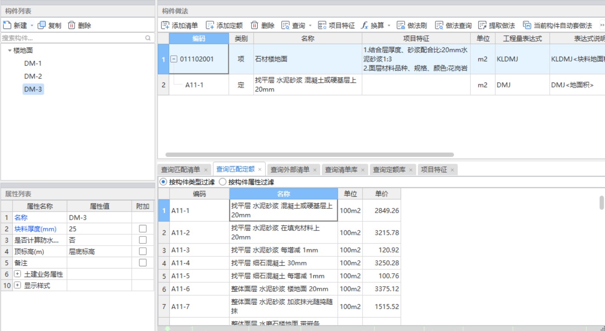Open the 新建 dropdown arrow

[32, 25]
